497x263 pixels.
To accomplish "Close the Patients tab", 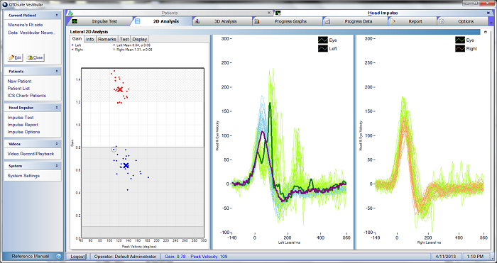I will 269,13.
